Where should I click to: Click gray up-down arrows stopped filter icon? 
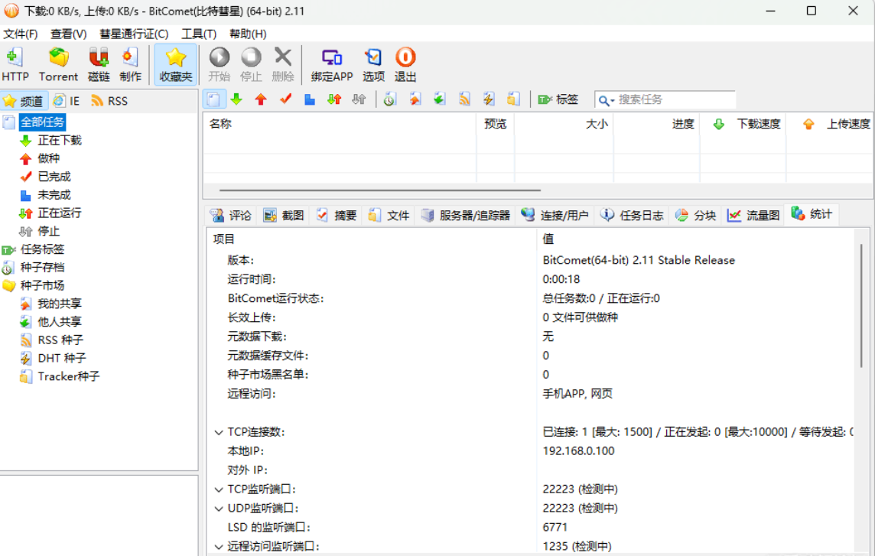tap(359, 99)
